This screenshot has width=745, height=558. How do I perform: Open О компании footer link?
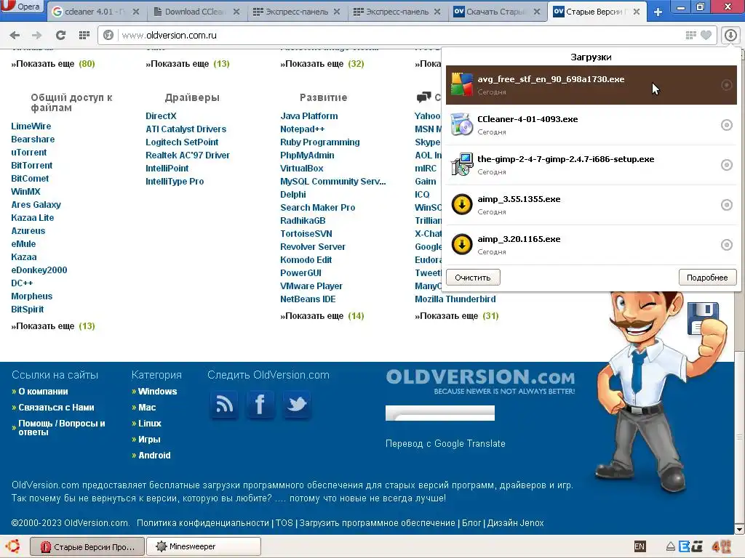[43, 392]
